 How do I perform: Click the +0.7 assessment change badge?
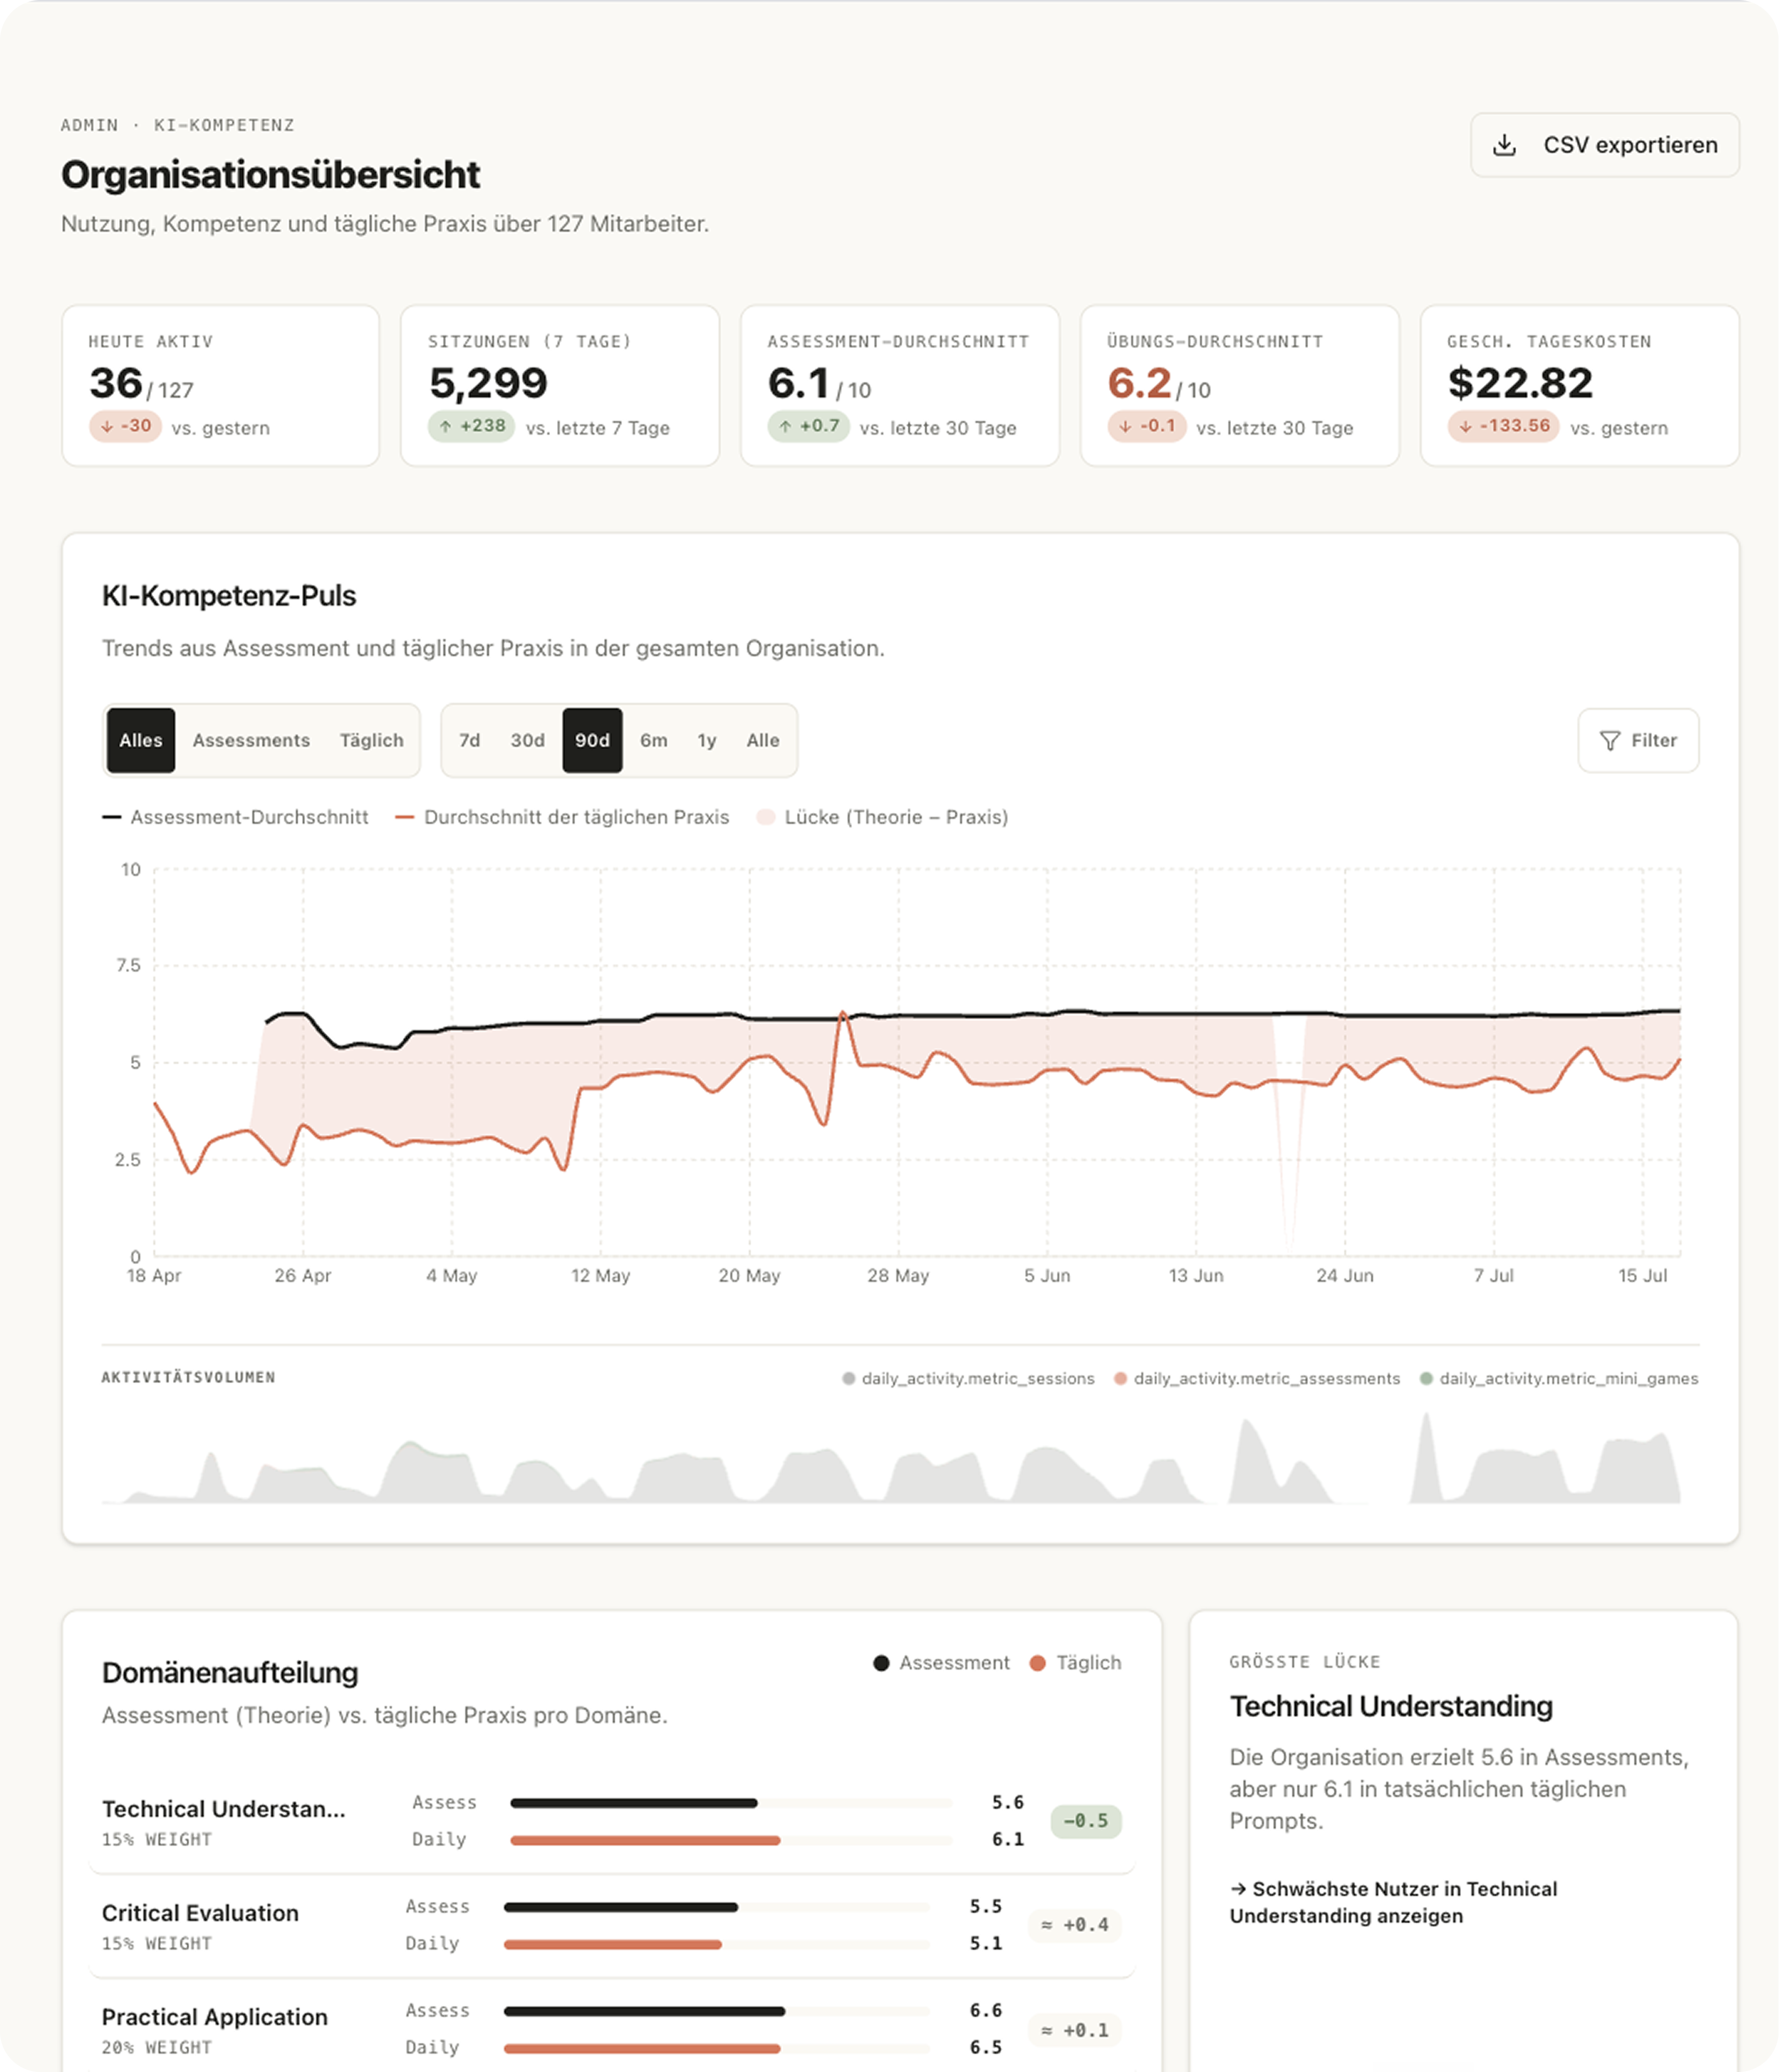[808, 426]
